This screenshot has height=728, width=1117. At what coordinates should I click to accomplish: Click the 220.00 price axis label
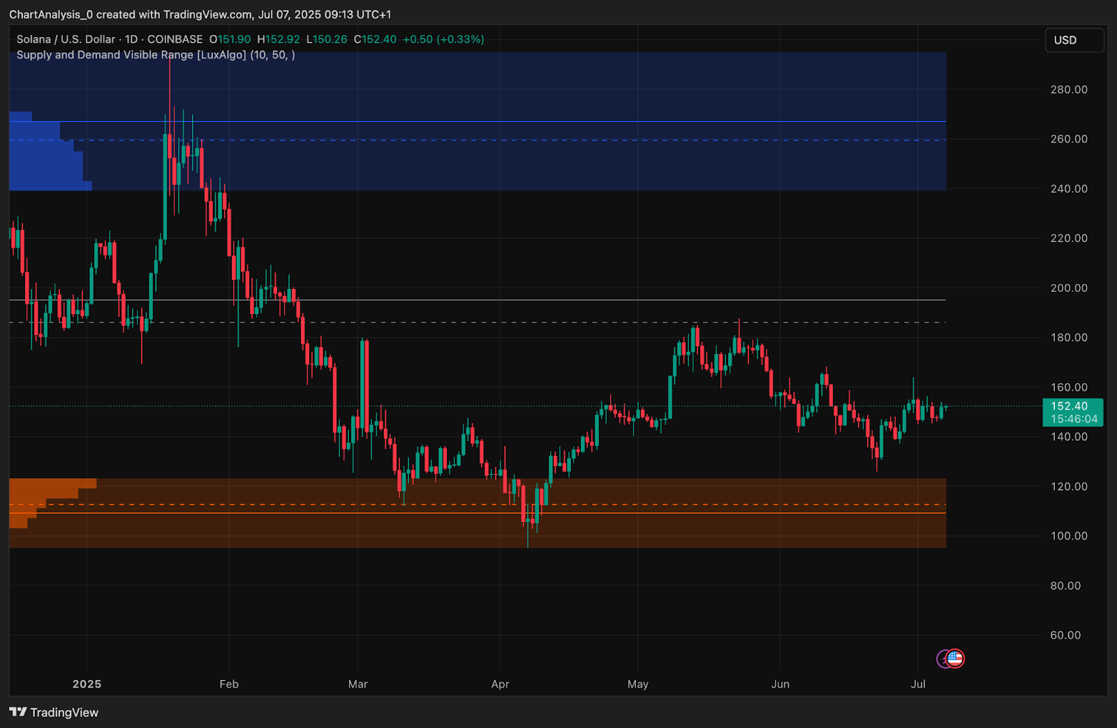[1069, 238]
